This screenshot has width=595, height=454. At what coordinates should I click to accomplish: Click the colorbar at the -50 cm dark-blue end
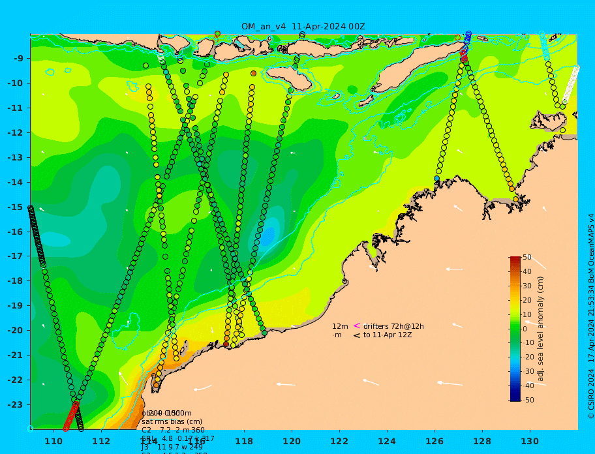click(515, 399)
